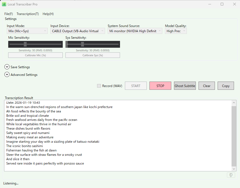Viewport: 240px width, 188px height.
Task: Click line 'While local vegetables thrive in the humid air'
Action: pyautogui.click(x=39, y=124)
